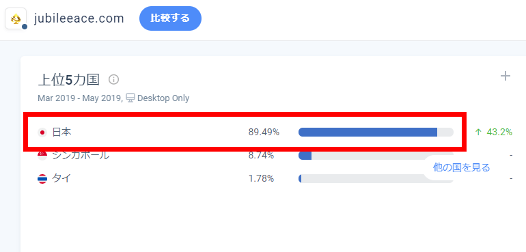
Task: Click the Mar 2019 - May 2019 date range
Action: pos(79,98)
